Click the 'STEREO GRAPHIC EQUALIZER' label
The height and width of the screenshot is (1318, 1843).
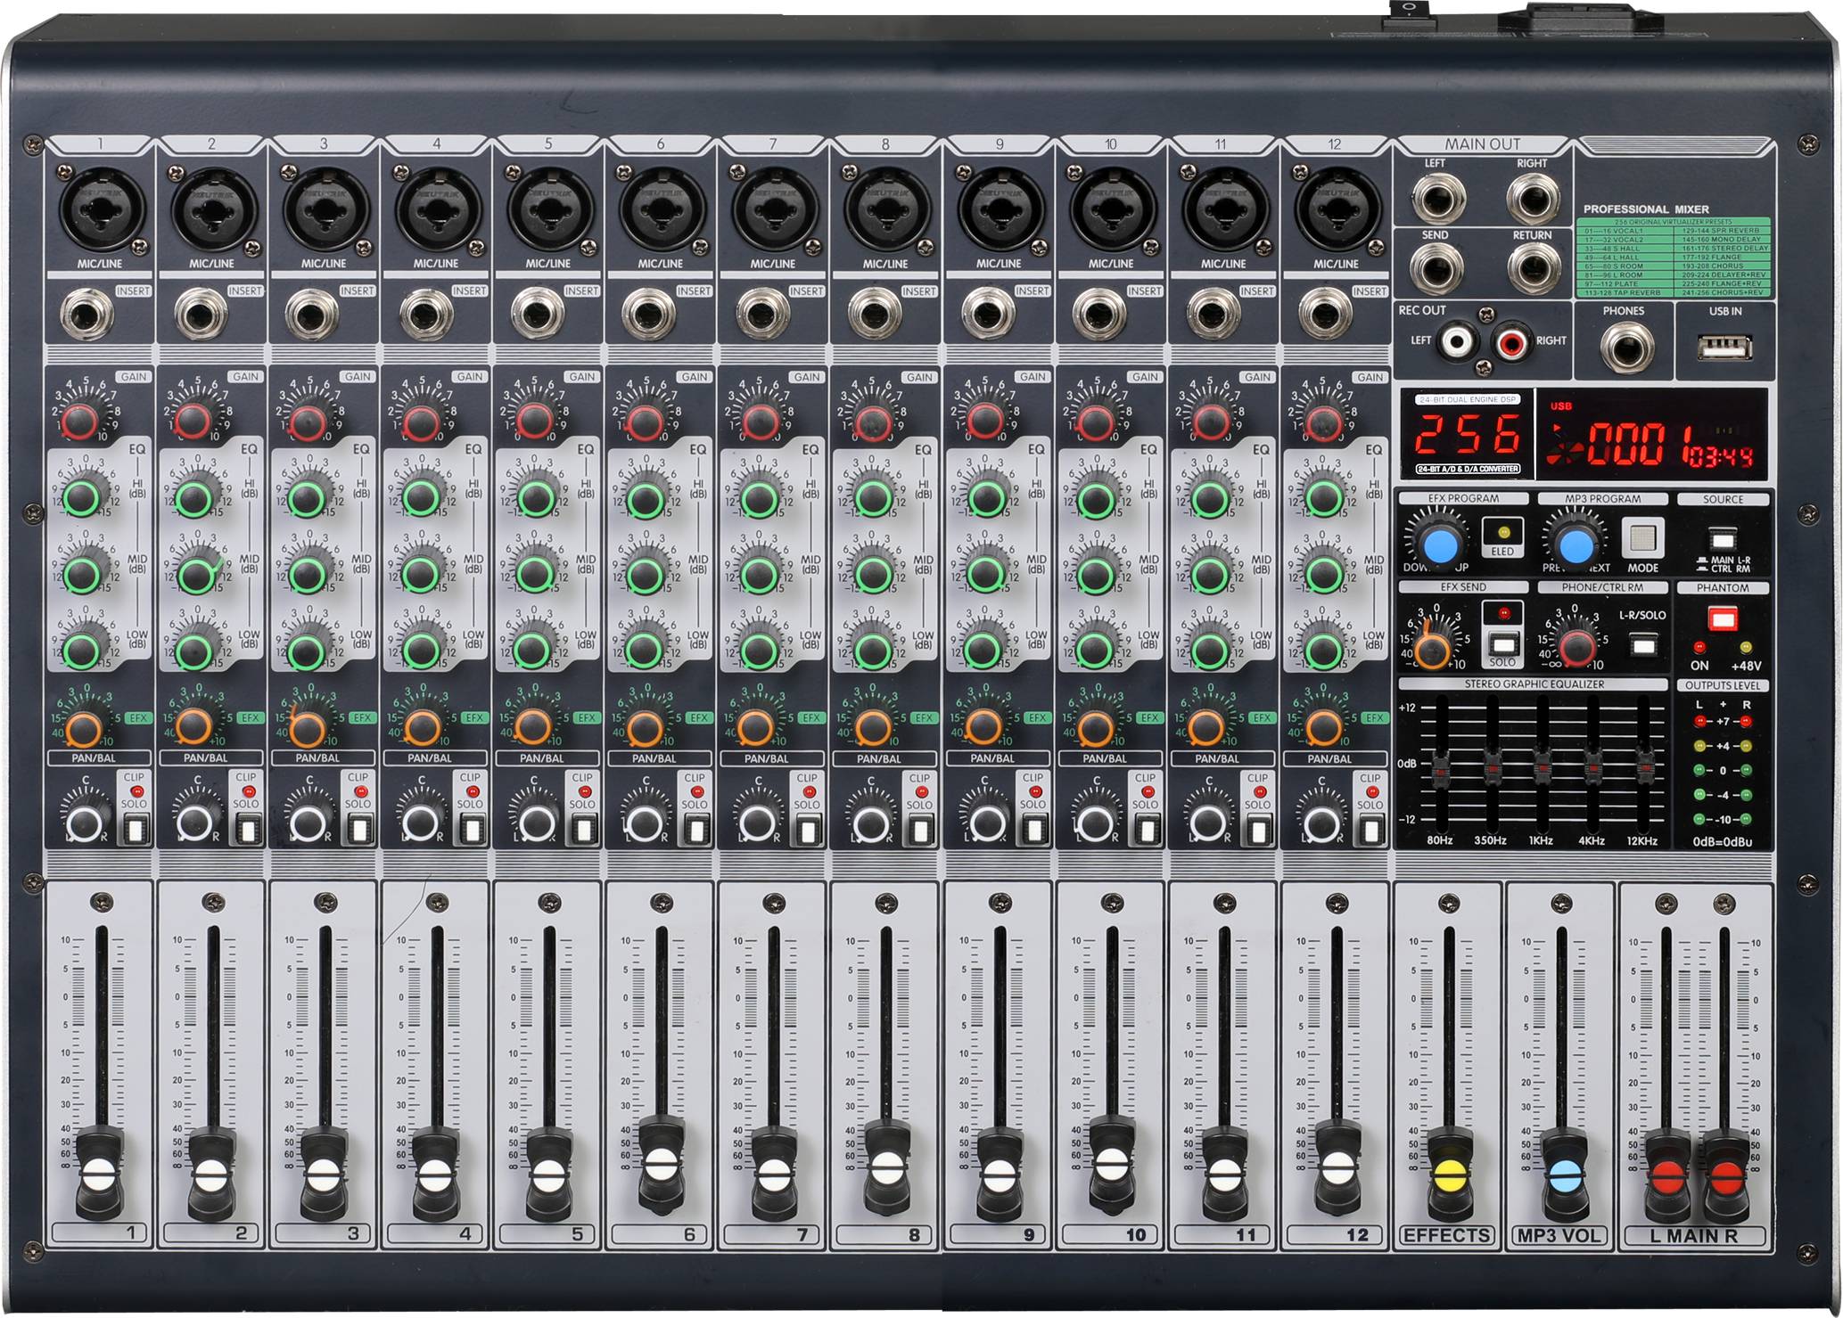(x=1534, y=684)
